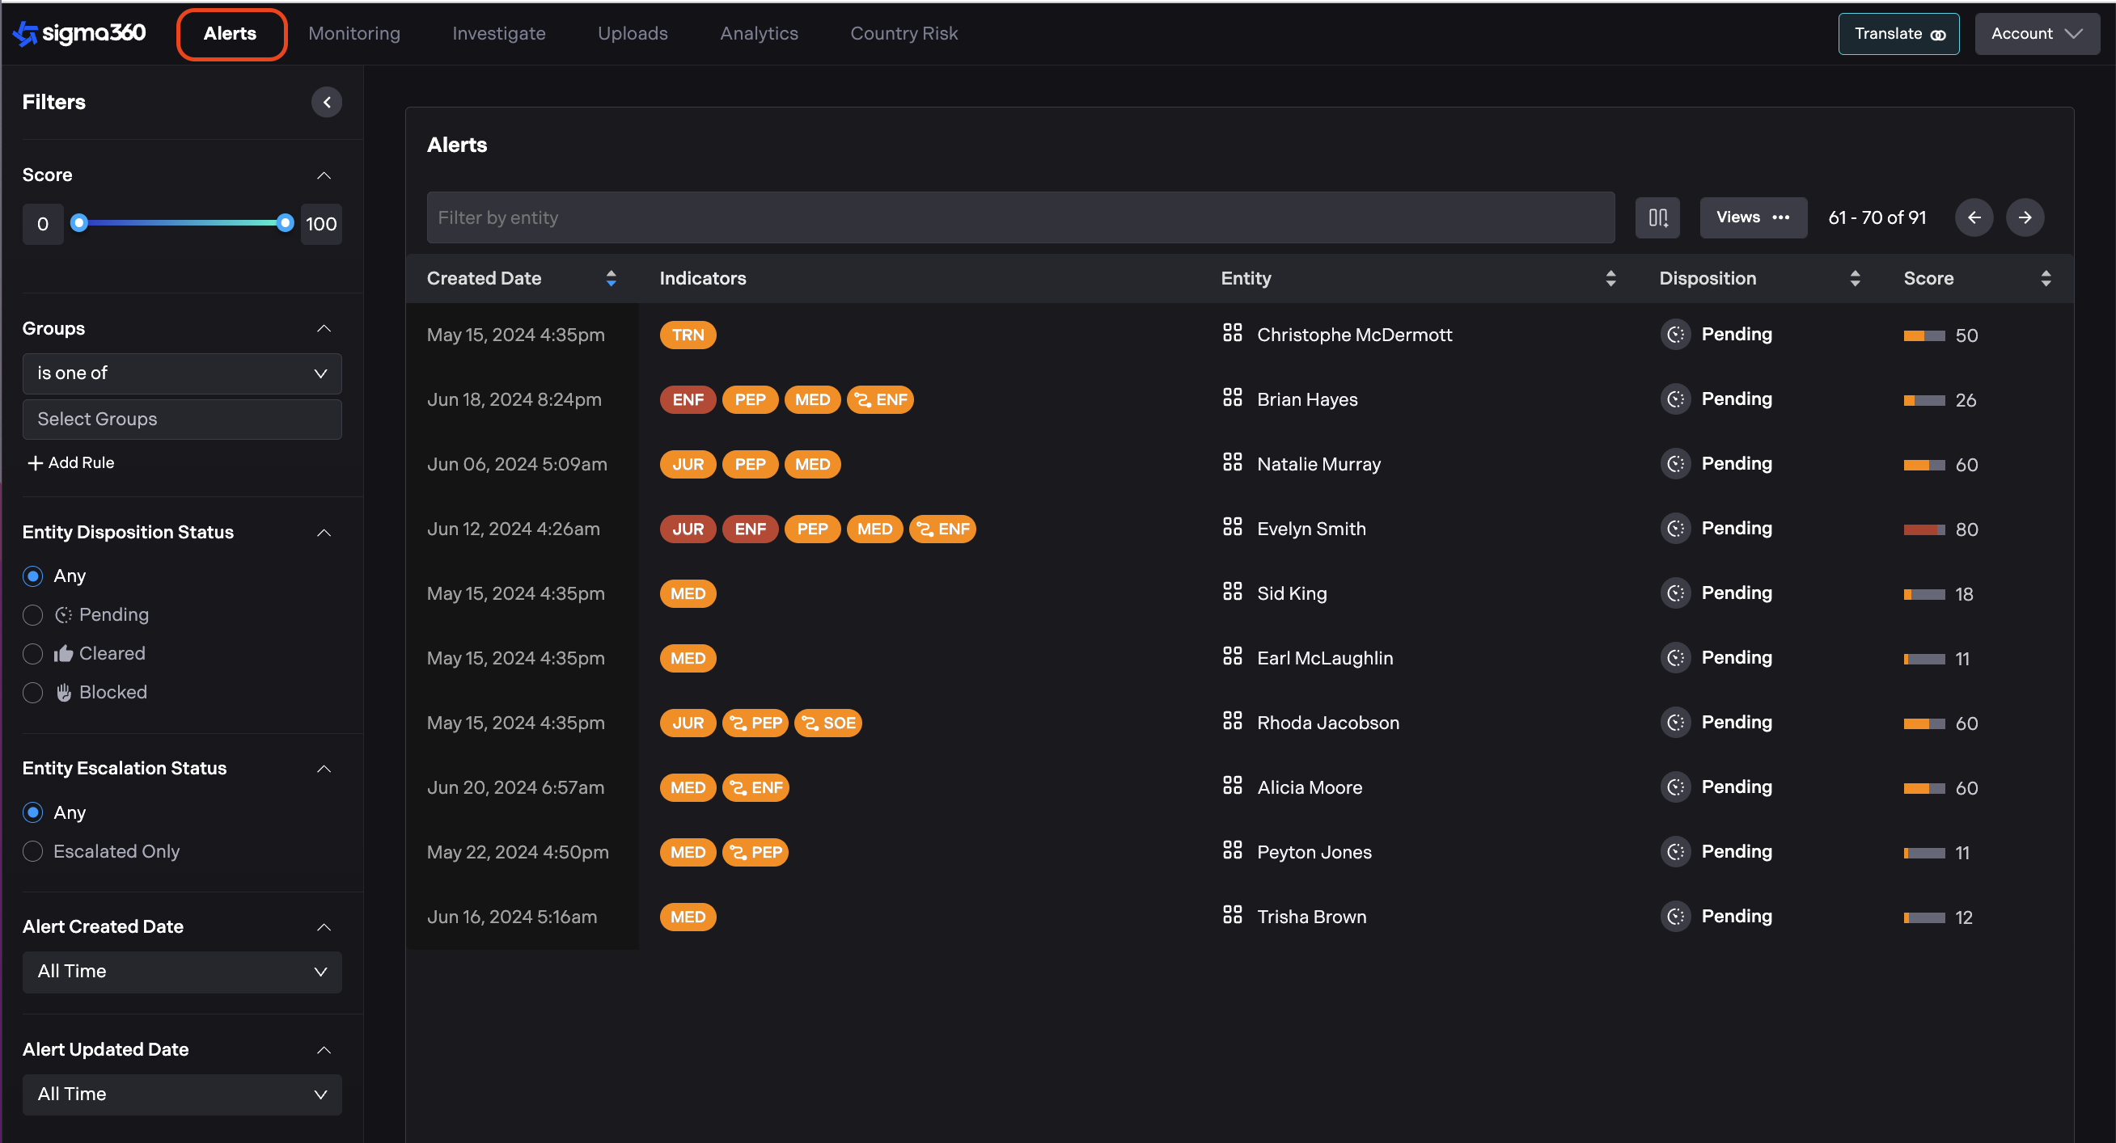Click the Score slider's right handle
This screenshot has height=1143, width=2116.
point(285,222)
